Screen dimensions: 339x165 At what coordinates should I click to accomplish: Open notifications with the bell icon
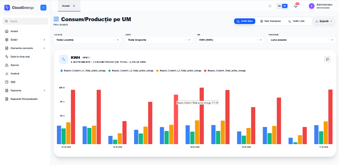(296, 6)
